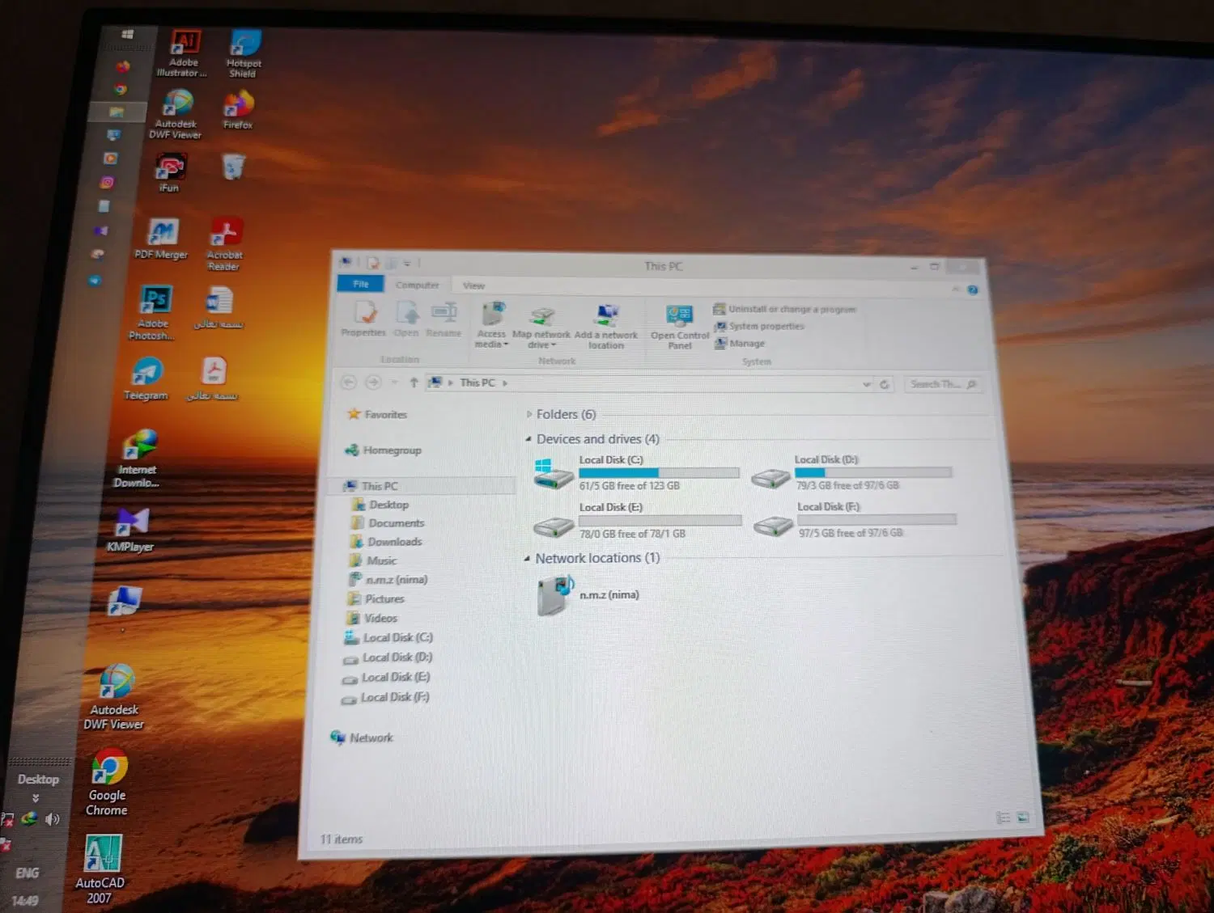The image size is (1214, 913).
Task: Open the Properties ribbon button
Action: coord(364,319)
